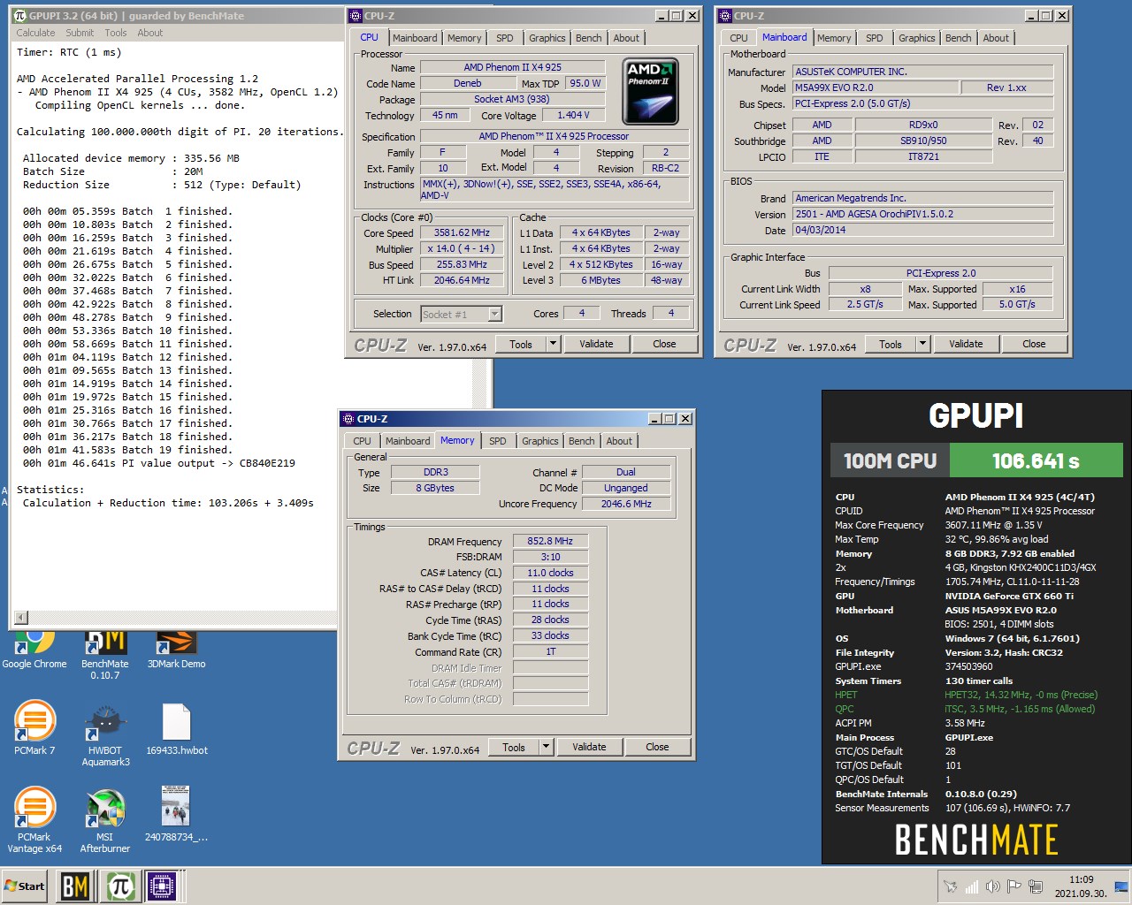Open Action Center flag tray icon
The height and width of the screenshot is (905, 1132).
1014,886
